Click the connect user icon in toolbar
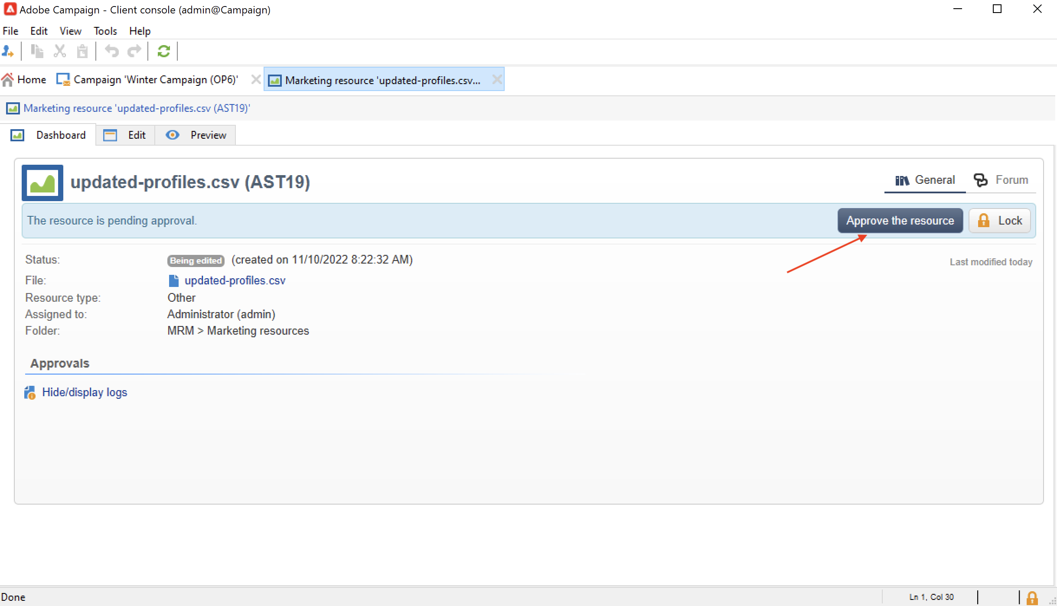The width and height of the screenshot is (1057, 606). coord(8,52)
